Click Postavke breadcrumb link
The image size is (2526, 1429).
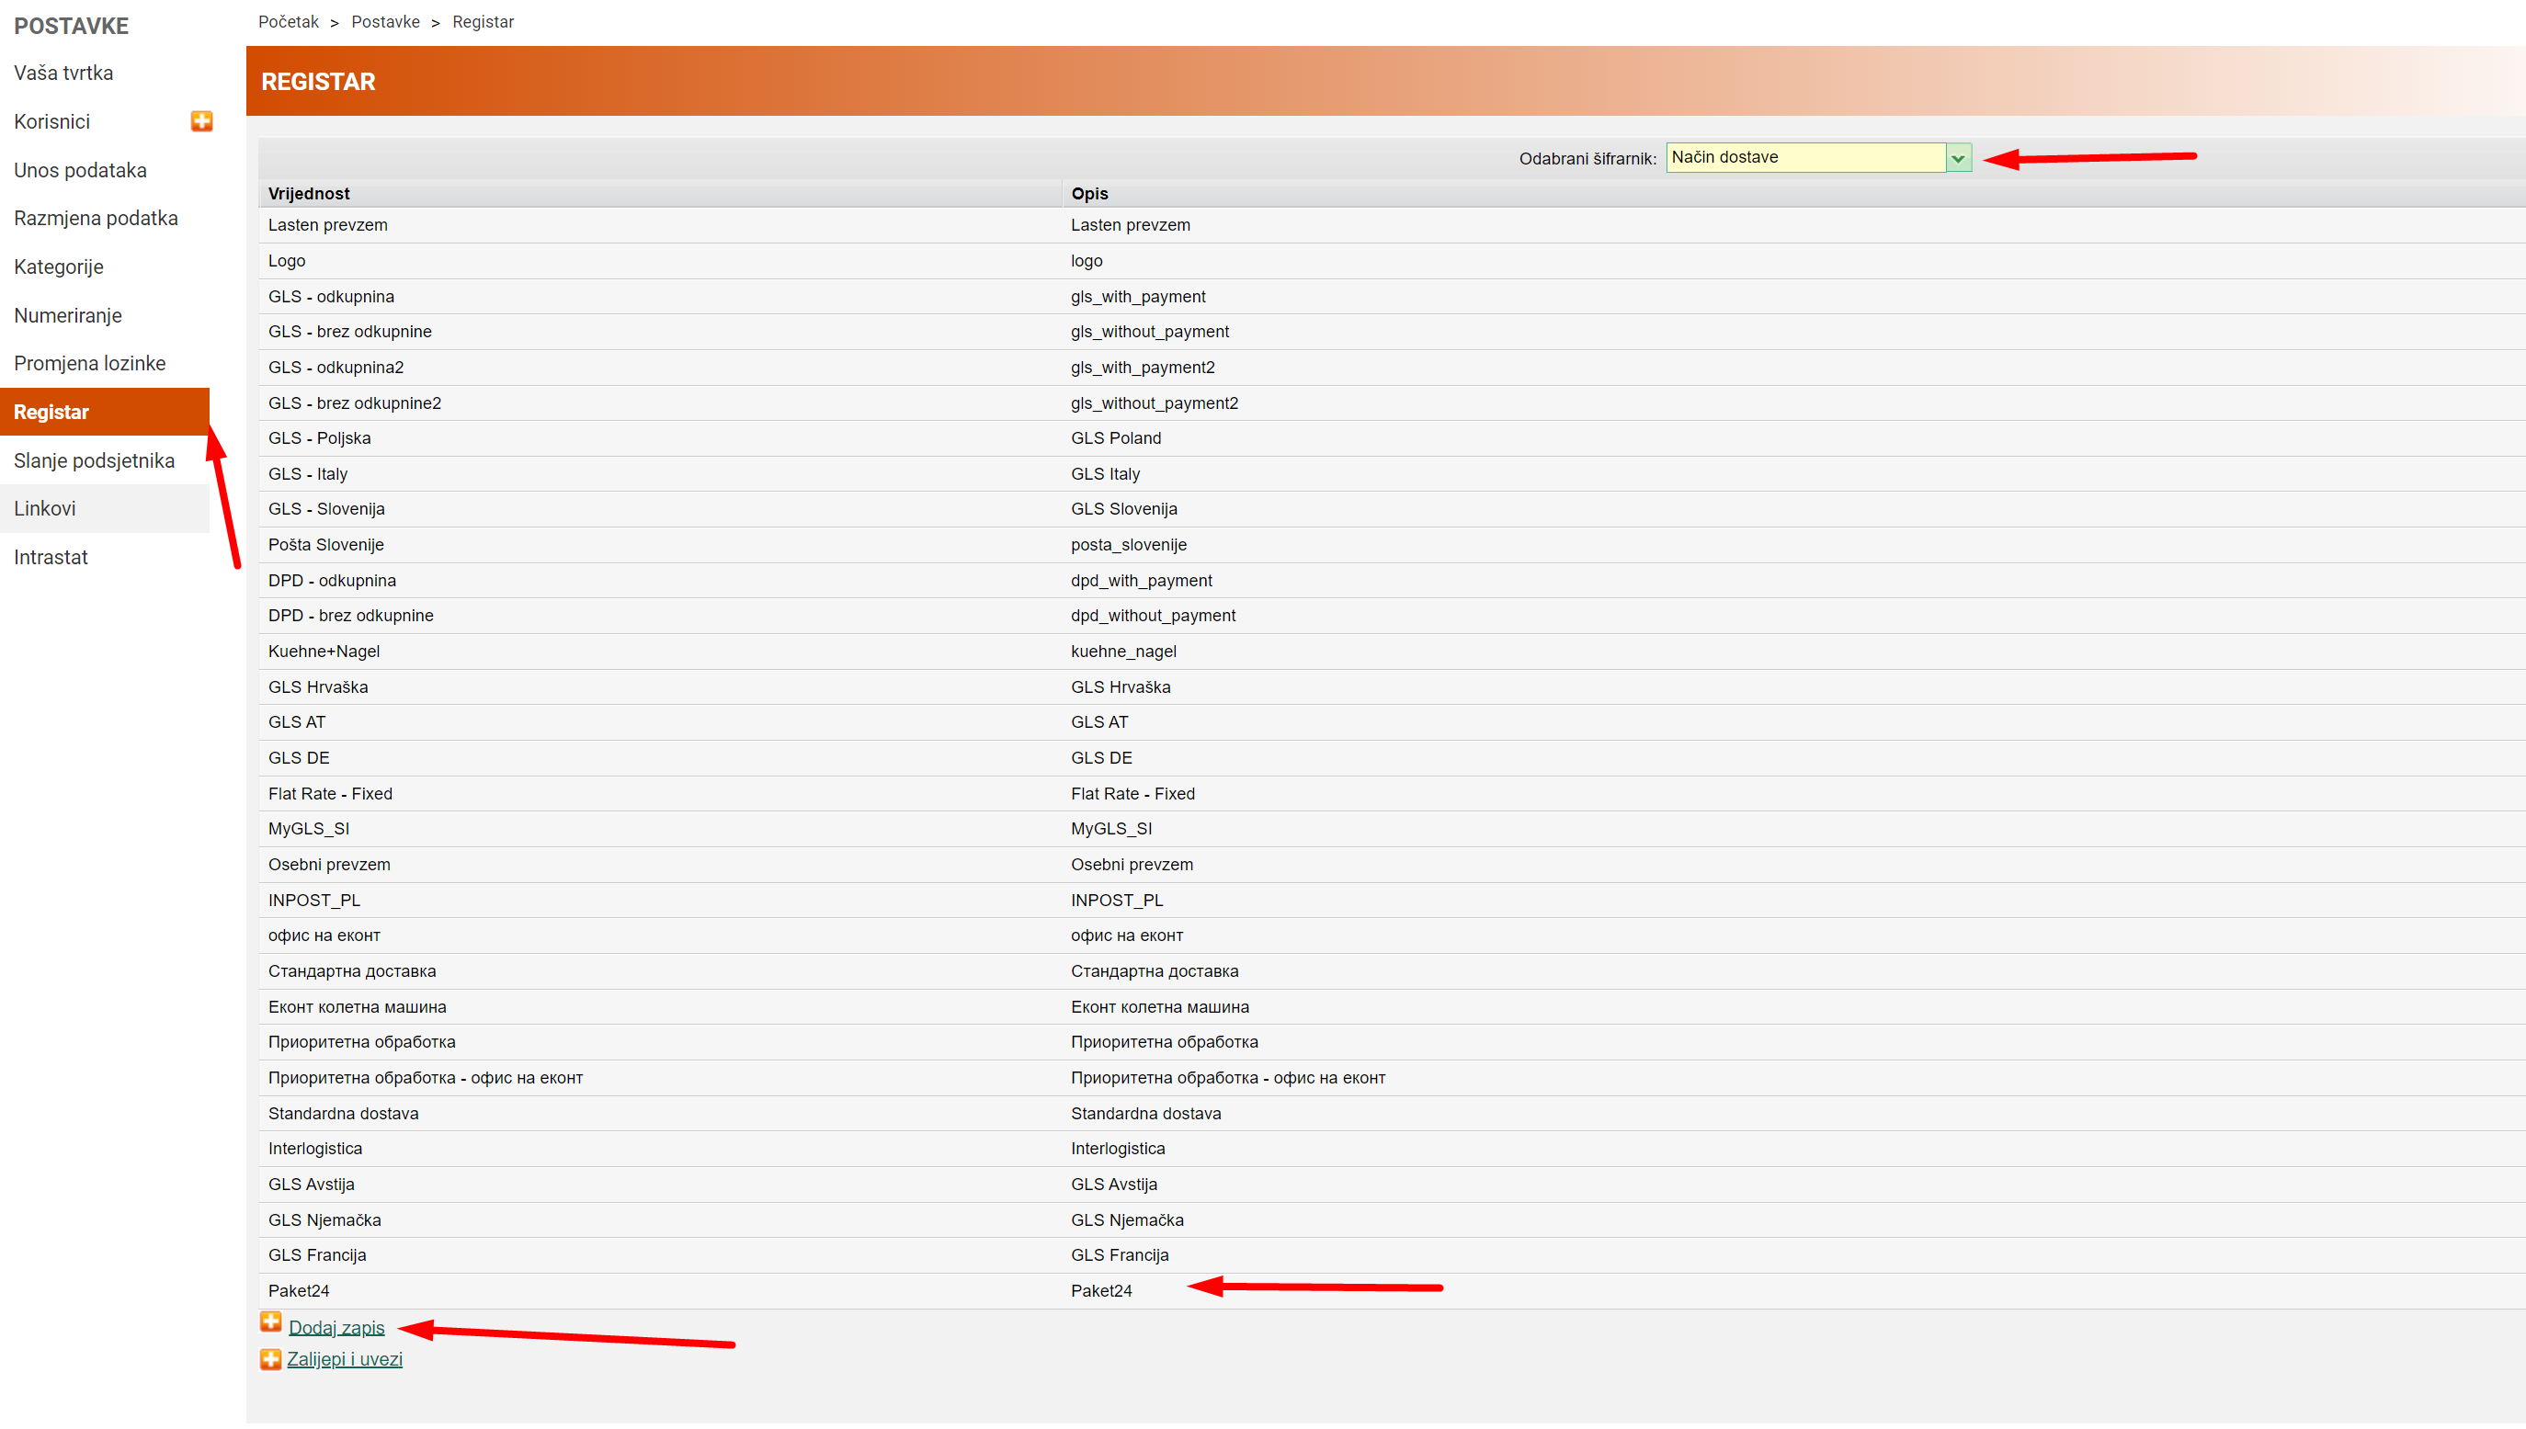click(386, 21)
